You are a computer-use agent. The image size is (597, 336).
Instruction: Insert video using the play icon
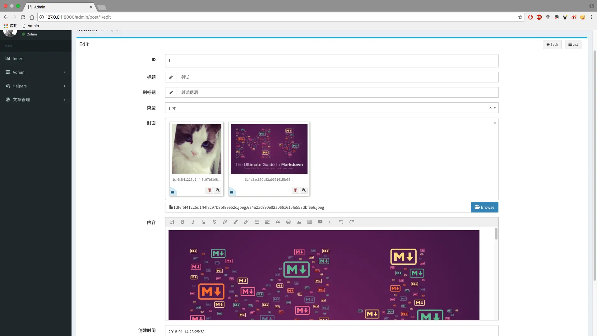(x=320, y=222)
